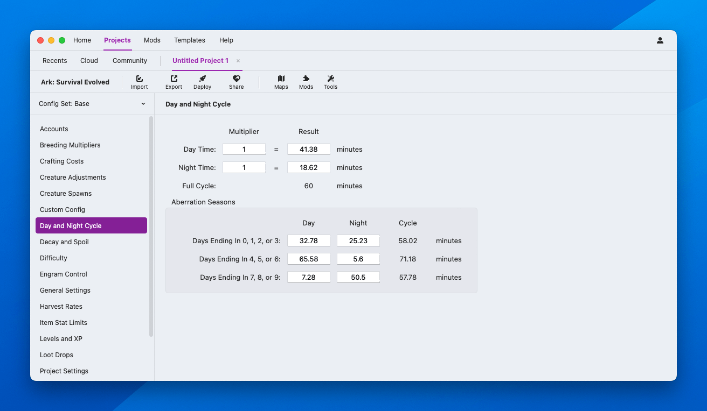Switch to the Cloud tab

click(89, 61)
